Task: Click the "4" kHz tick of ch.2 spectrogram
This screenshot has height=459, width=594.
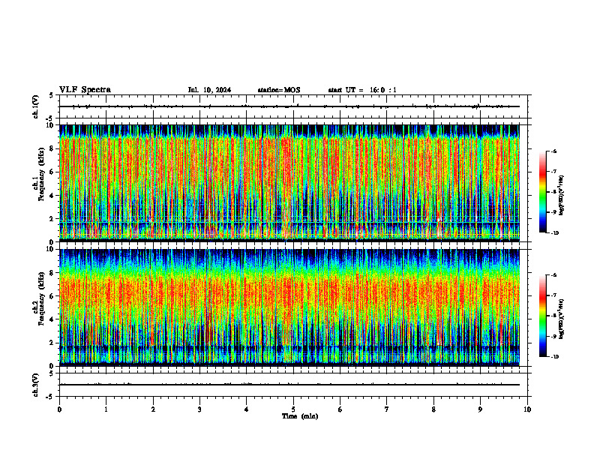Action: coord(52,319)
